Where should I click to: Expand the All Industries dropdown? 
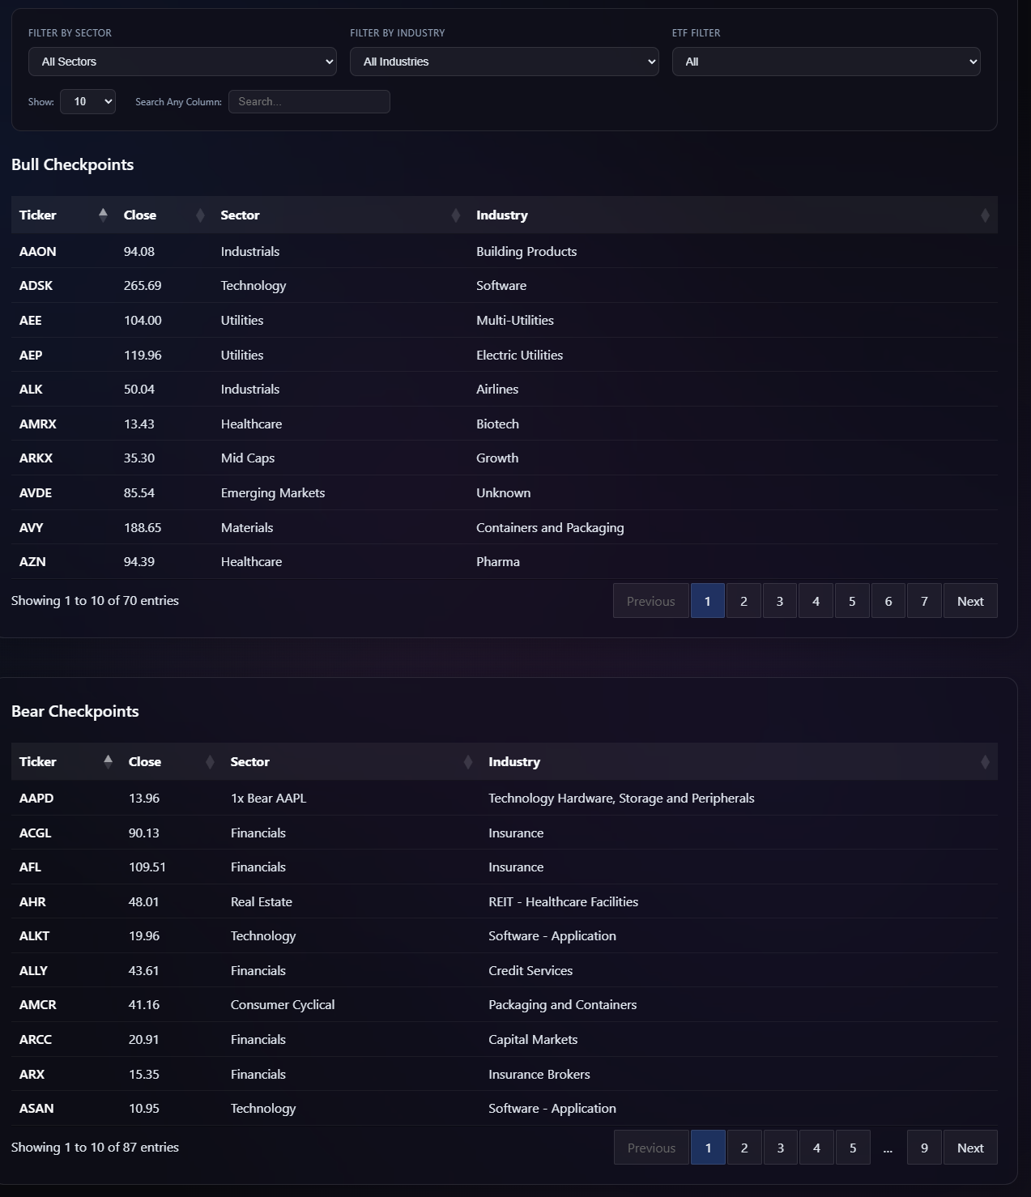[504, 62]
